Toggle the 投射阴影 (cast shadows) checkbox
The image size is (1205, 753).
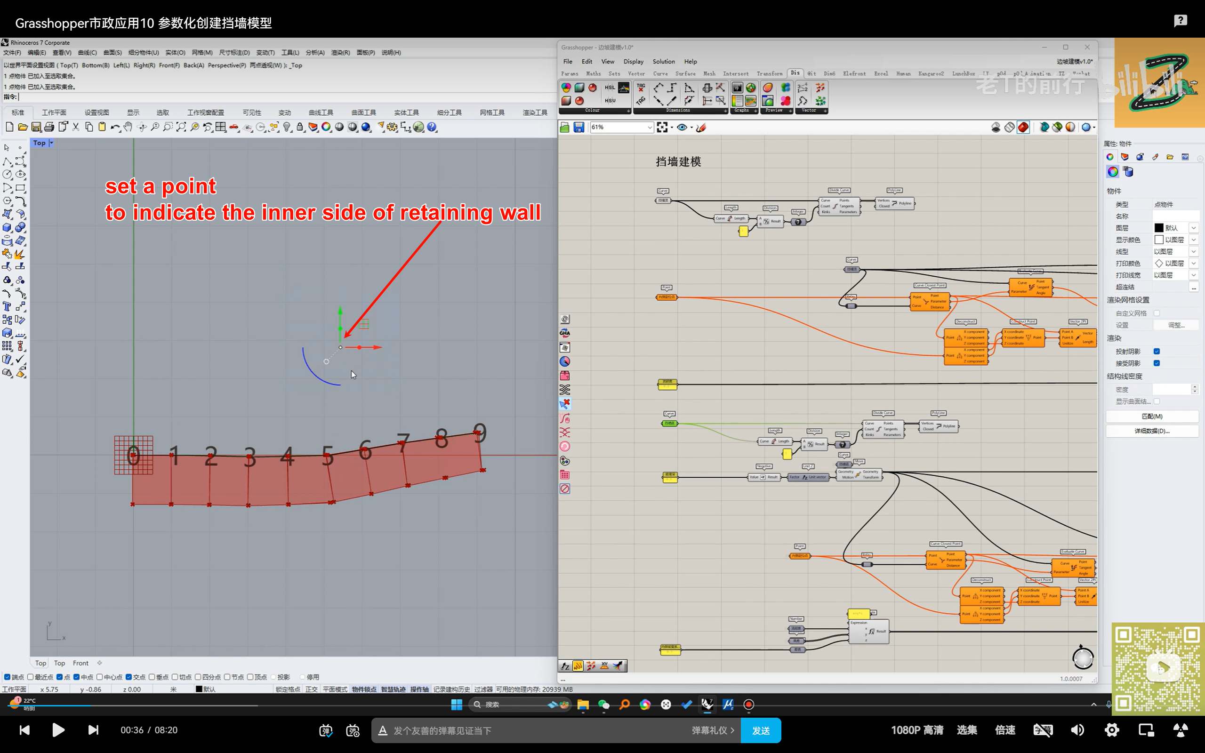pos(1157,352)
